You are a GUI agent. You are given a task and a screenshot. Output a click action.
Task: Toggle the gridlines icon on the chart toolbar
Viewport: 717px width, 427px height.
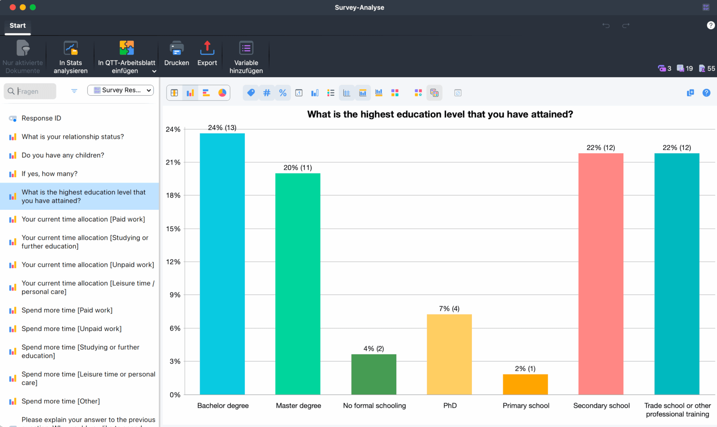(346, 93)
